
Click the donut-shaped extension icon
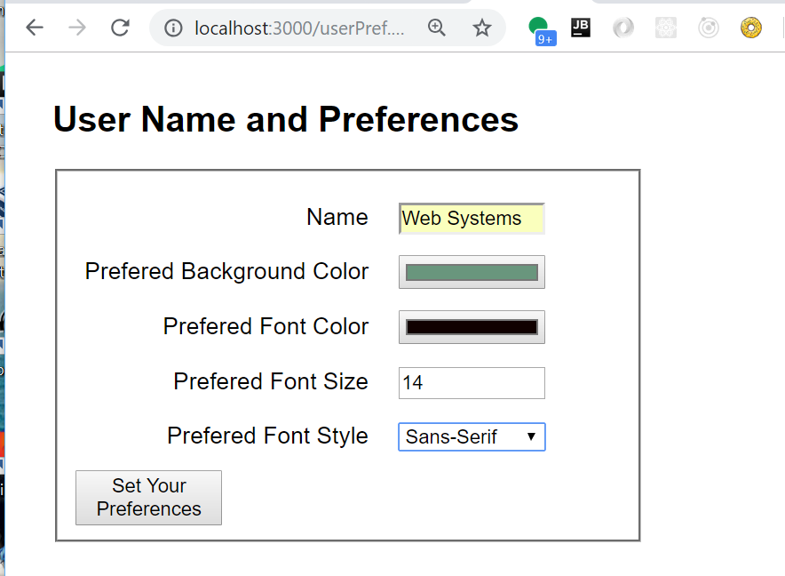point(750,28)
